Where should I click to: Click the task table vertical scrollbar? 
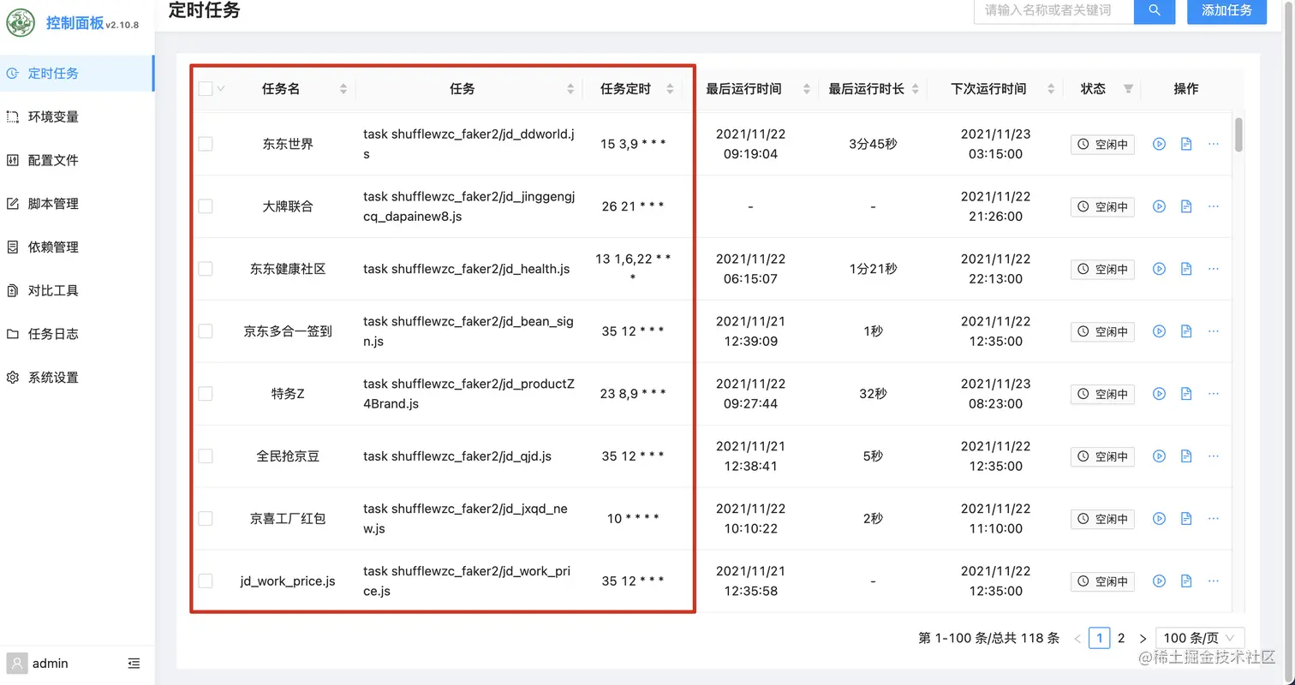(x=1238, y=135)
